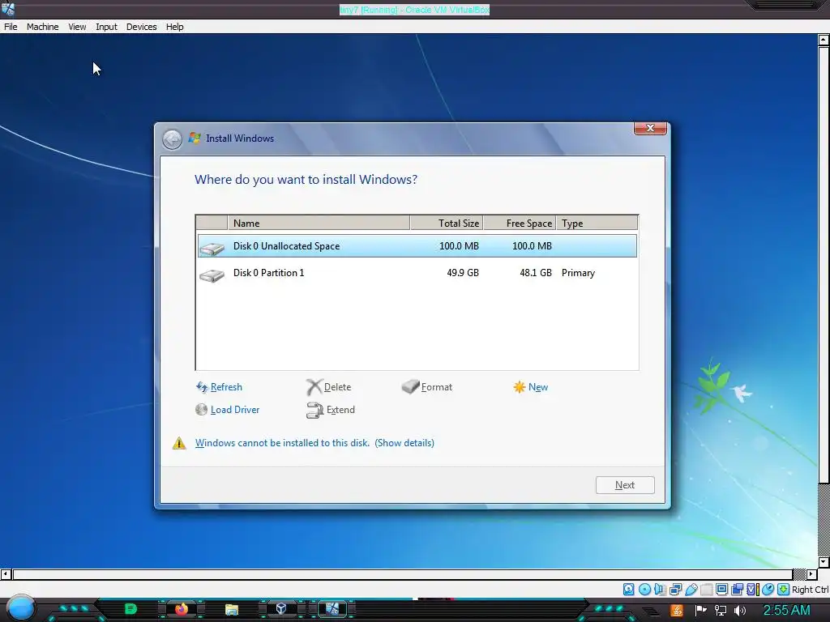Open the Machine menu
Viewport: 830px width, 622px height.
[x=42, y=27]
